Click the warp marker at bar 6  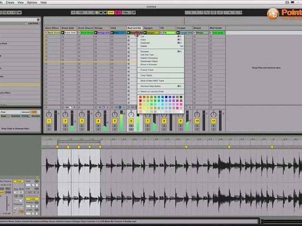click(272, 147)
